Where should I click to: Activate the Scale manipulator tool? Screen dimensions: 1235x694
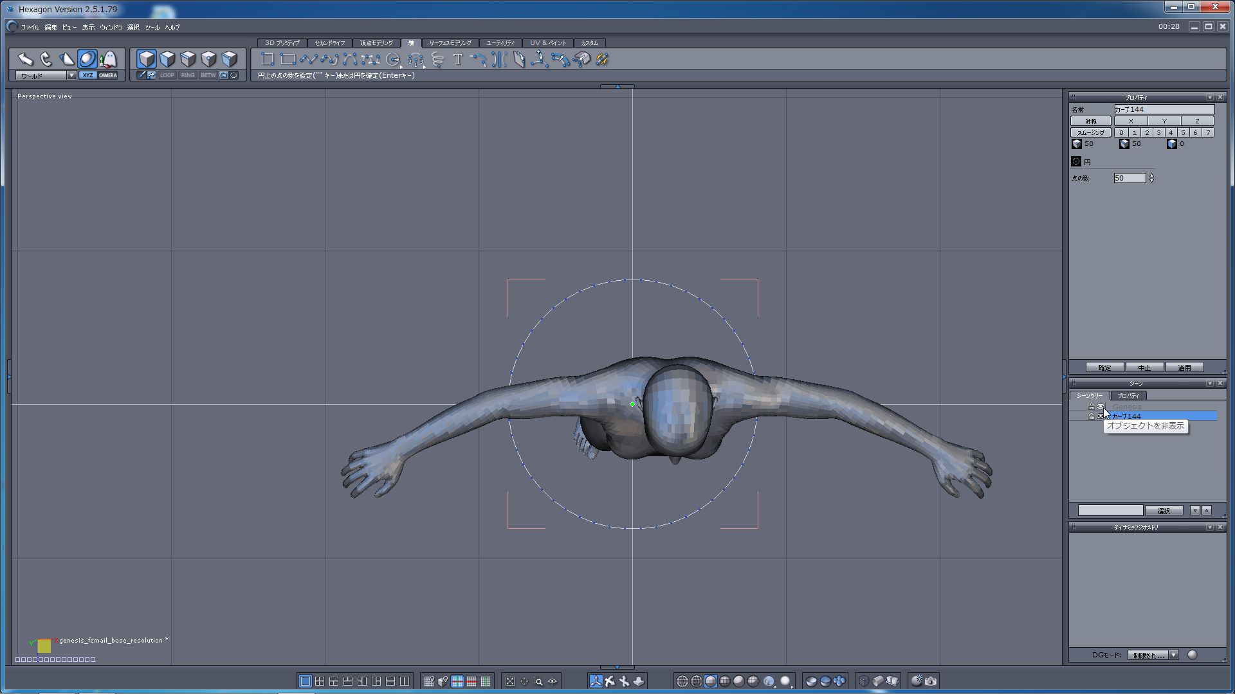coord(66,59)
